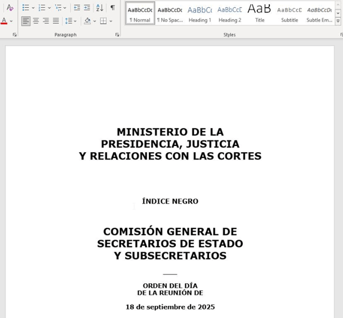Click the red font color swatch
343x318 pixels.
[x=4, y=21]
